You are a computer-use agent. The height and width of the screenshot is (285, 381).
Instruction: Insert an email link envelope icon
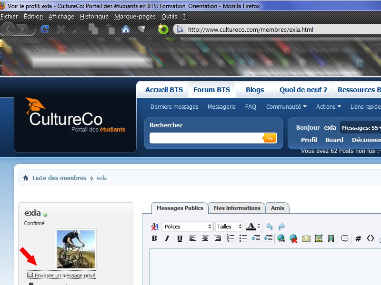(x=306, y=238)
